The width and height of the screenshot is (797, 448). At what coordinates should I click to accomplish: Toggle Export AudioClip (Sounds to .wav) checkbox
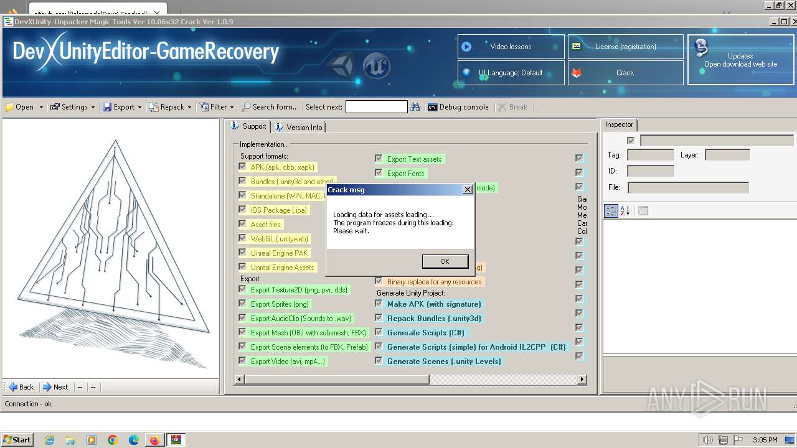tap(242, 318)
